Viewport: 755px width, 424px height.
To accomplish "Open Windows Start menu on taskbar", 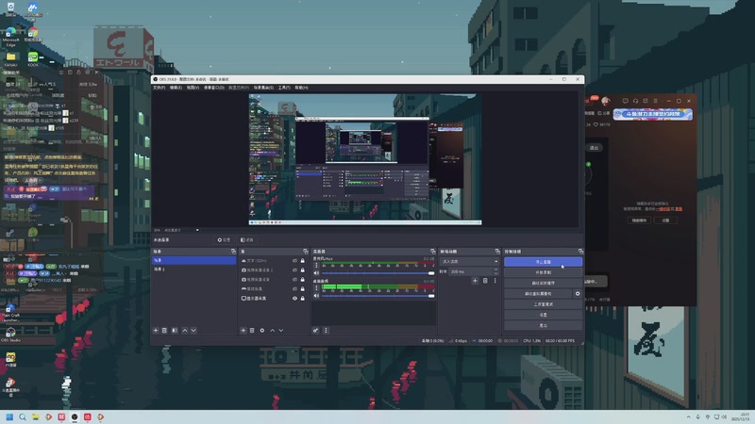I will (x=9, y=416).
